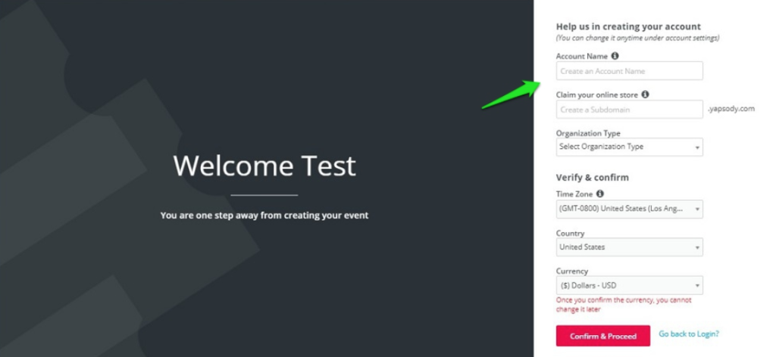
Task: Click the .yapsody.com domain suffix
Action: click(731, 109)
